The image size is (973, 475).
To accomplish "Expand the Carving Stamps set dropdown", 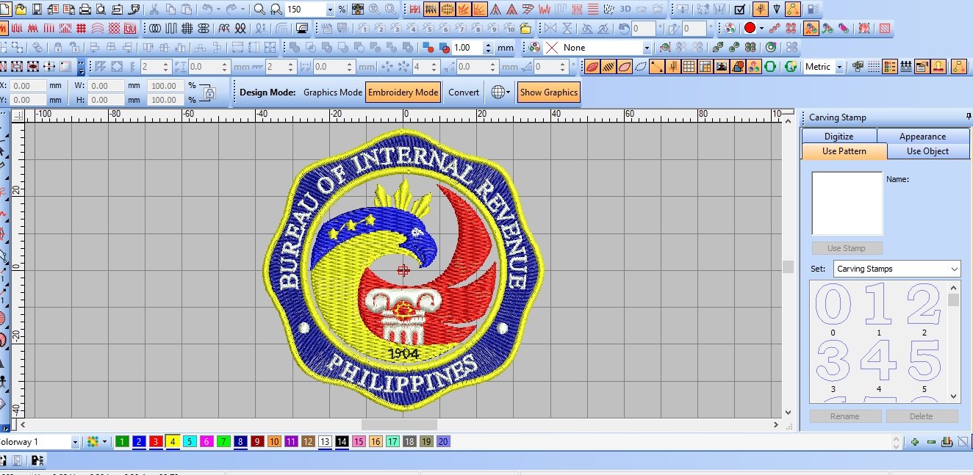I will coord(954,269).
